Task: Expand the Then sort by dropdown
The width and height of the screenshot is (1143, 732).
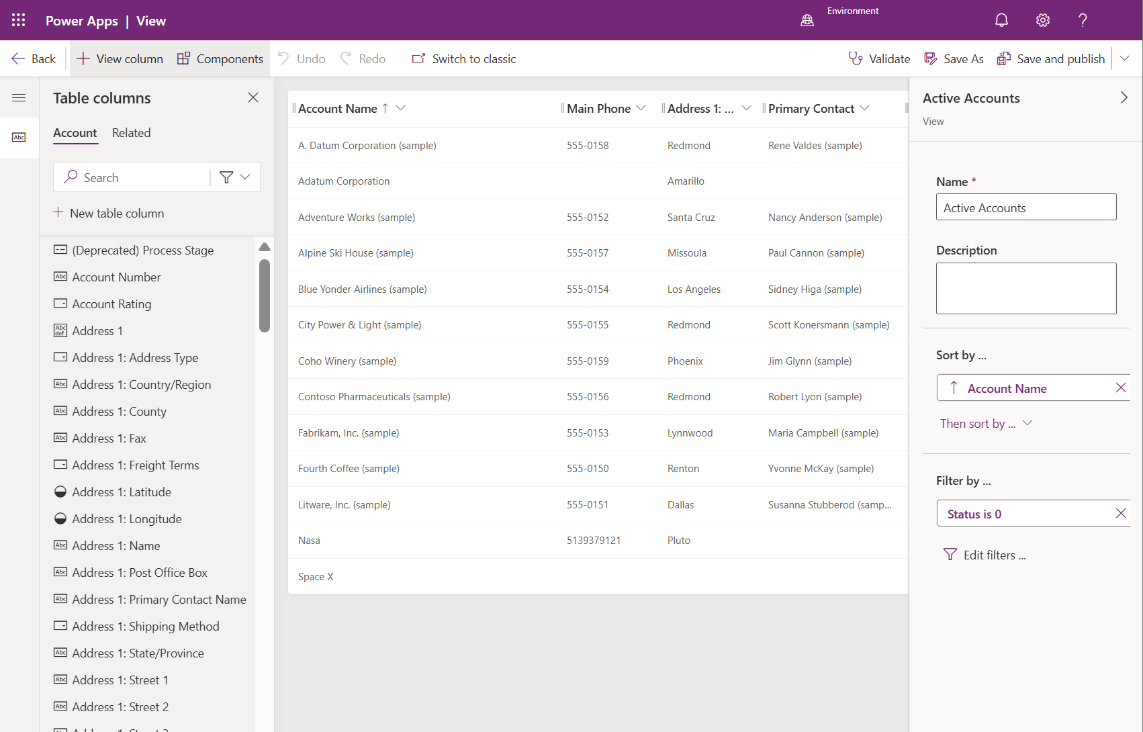Action: [986, 424]
